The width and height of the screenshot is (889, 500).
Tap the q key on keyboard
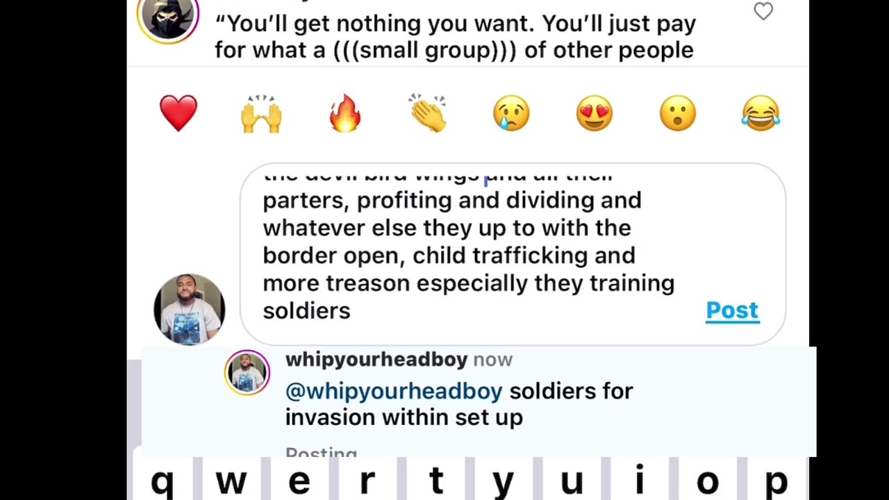tap(163, 480)
